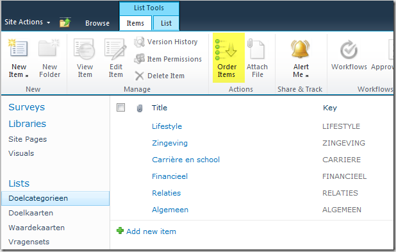This screenshot has width=396, height=252.
Task: Open the Financieel list item
Action: pos(170,176)
